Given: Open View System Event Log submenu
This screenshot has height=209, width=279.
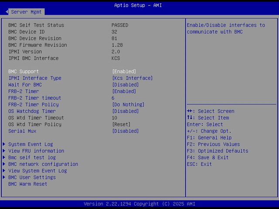Looking at the screenshot, I should point(38,171).
